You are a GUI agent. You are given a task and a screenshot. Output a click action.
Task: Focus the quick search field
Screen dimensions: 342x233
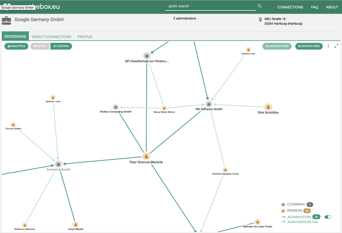click(x=211, y=6)
